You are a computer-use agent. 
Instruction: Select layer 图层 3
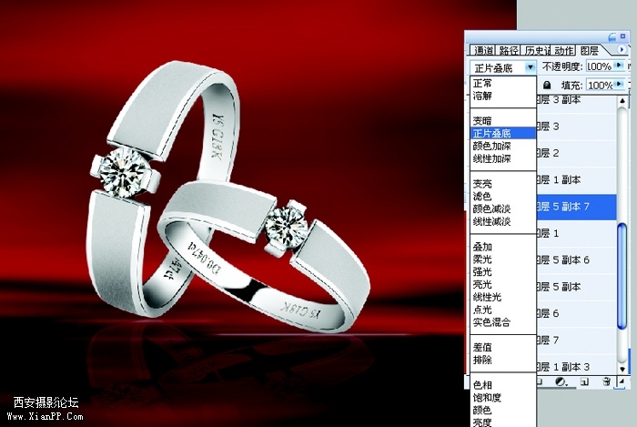[577, 127]
